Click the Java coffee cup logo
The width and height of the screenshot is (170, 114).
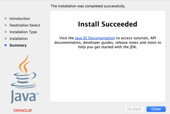(x=24, y=71)
